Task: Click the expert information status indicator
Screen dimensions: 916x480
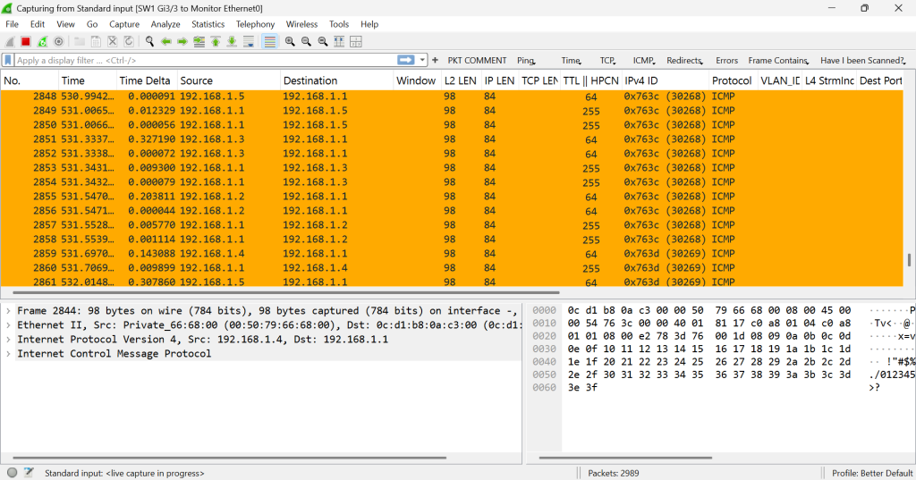Action: pos(12,472)
